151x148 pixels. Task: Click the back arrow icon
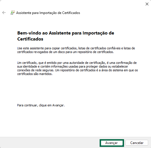(4, 13)
